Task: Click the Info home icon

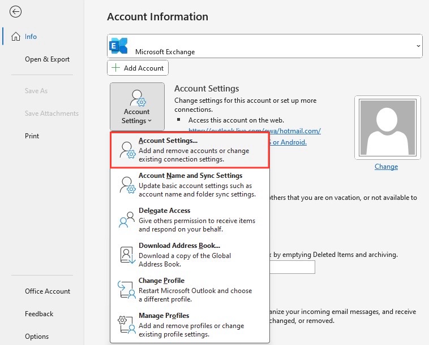Action: (16, 36)
